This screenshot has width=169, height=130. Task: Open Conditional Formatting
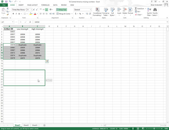97,12
